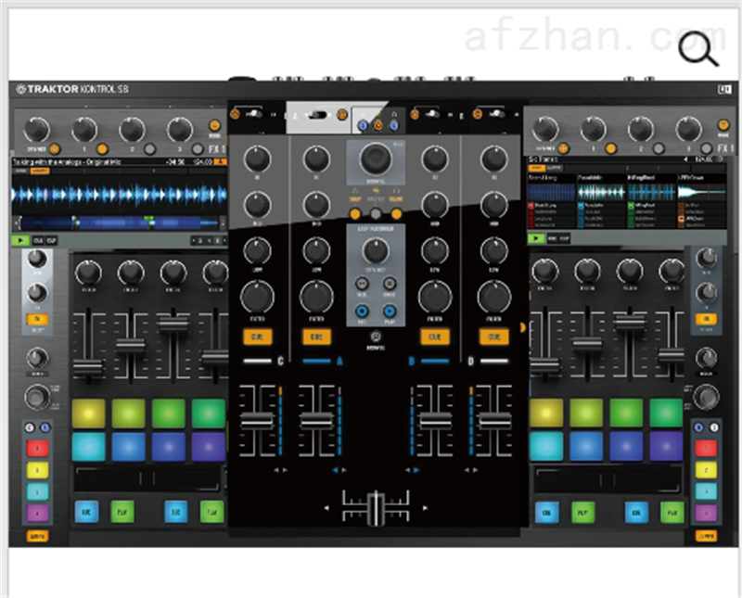Select the right deck purple mode button
742x598 pixels.
point(706,513)
